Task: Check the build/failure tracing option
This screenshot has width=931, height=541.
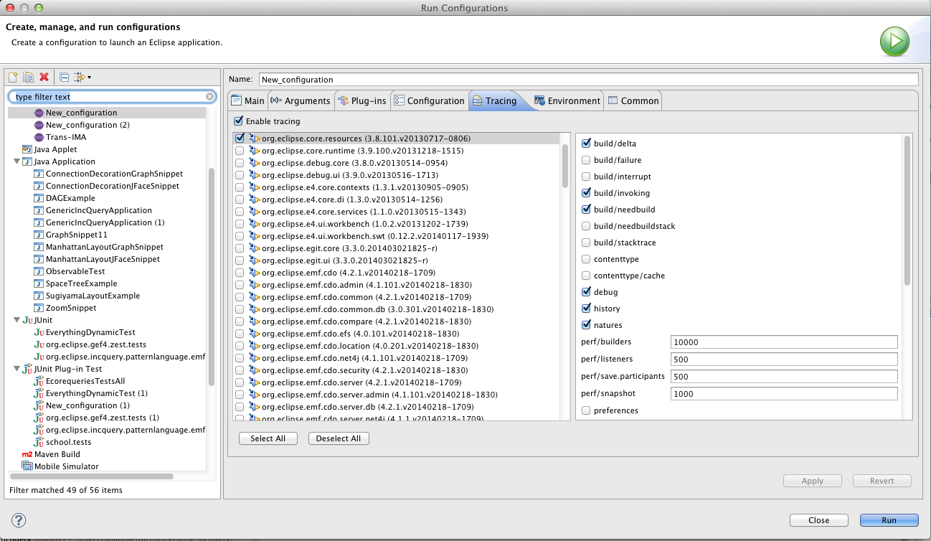Action: (586, 160)
